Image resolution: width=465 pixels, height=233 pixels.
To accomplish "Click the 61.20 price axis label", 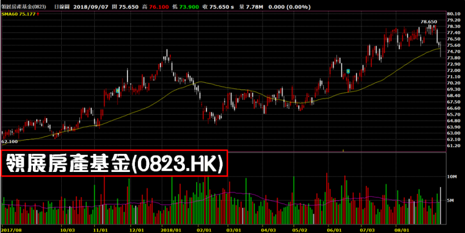I will [x=454, y=146].
